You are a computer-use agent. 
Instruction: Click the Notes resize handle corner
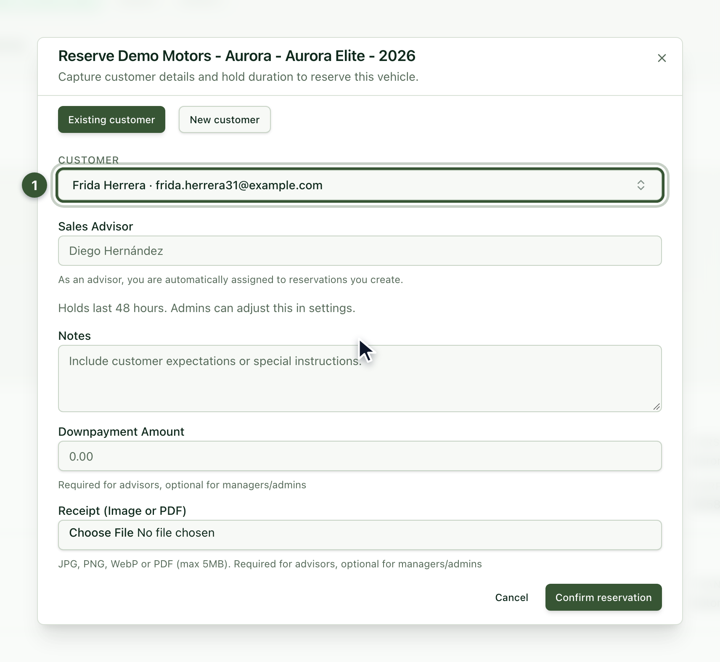[656, 407]
